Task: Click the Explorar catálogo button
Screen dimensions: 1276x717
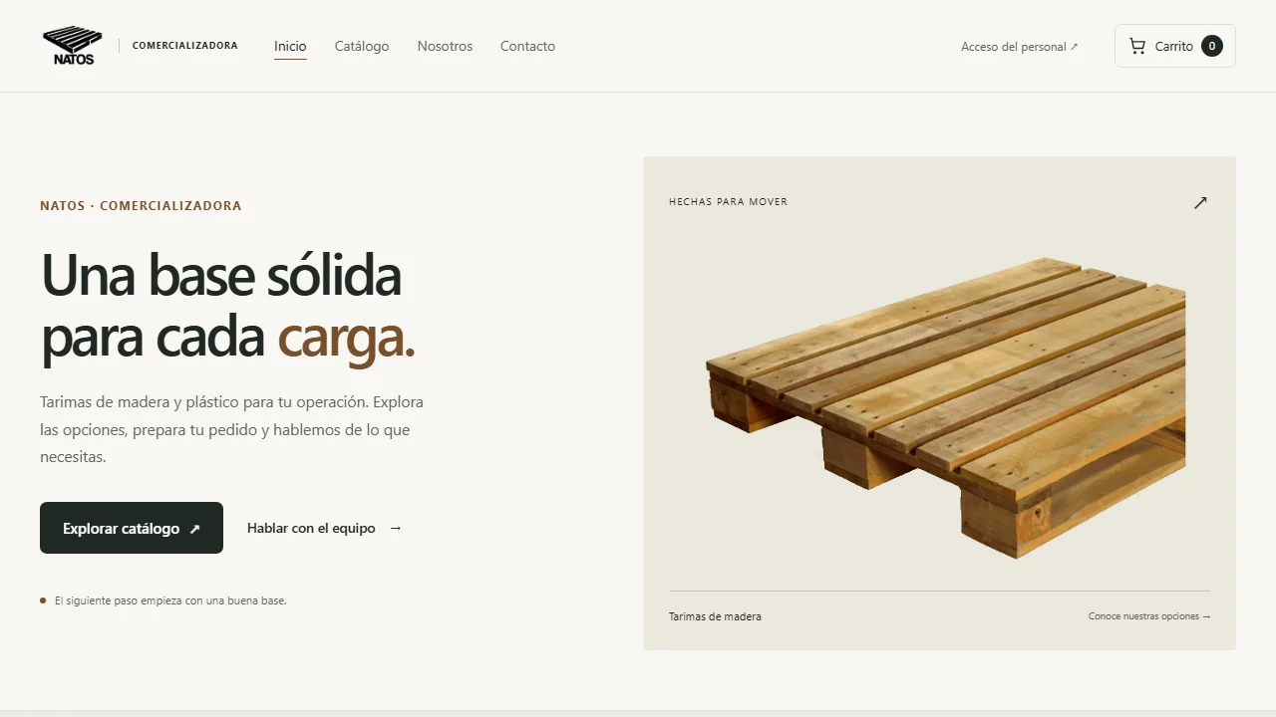Action: (132, 528)
